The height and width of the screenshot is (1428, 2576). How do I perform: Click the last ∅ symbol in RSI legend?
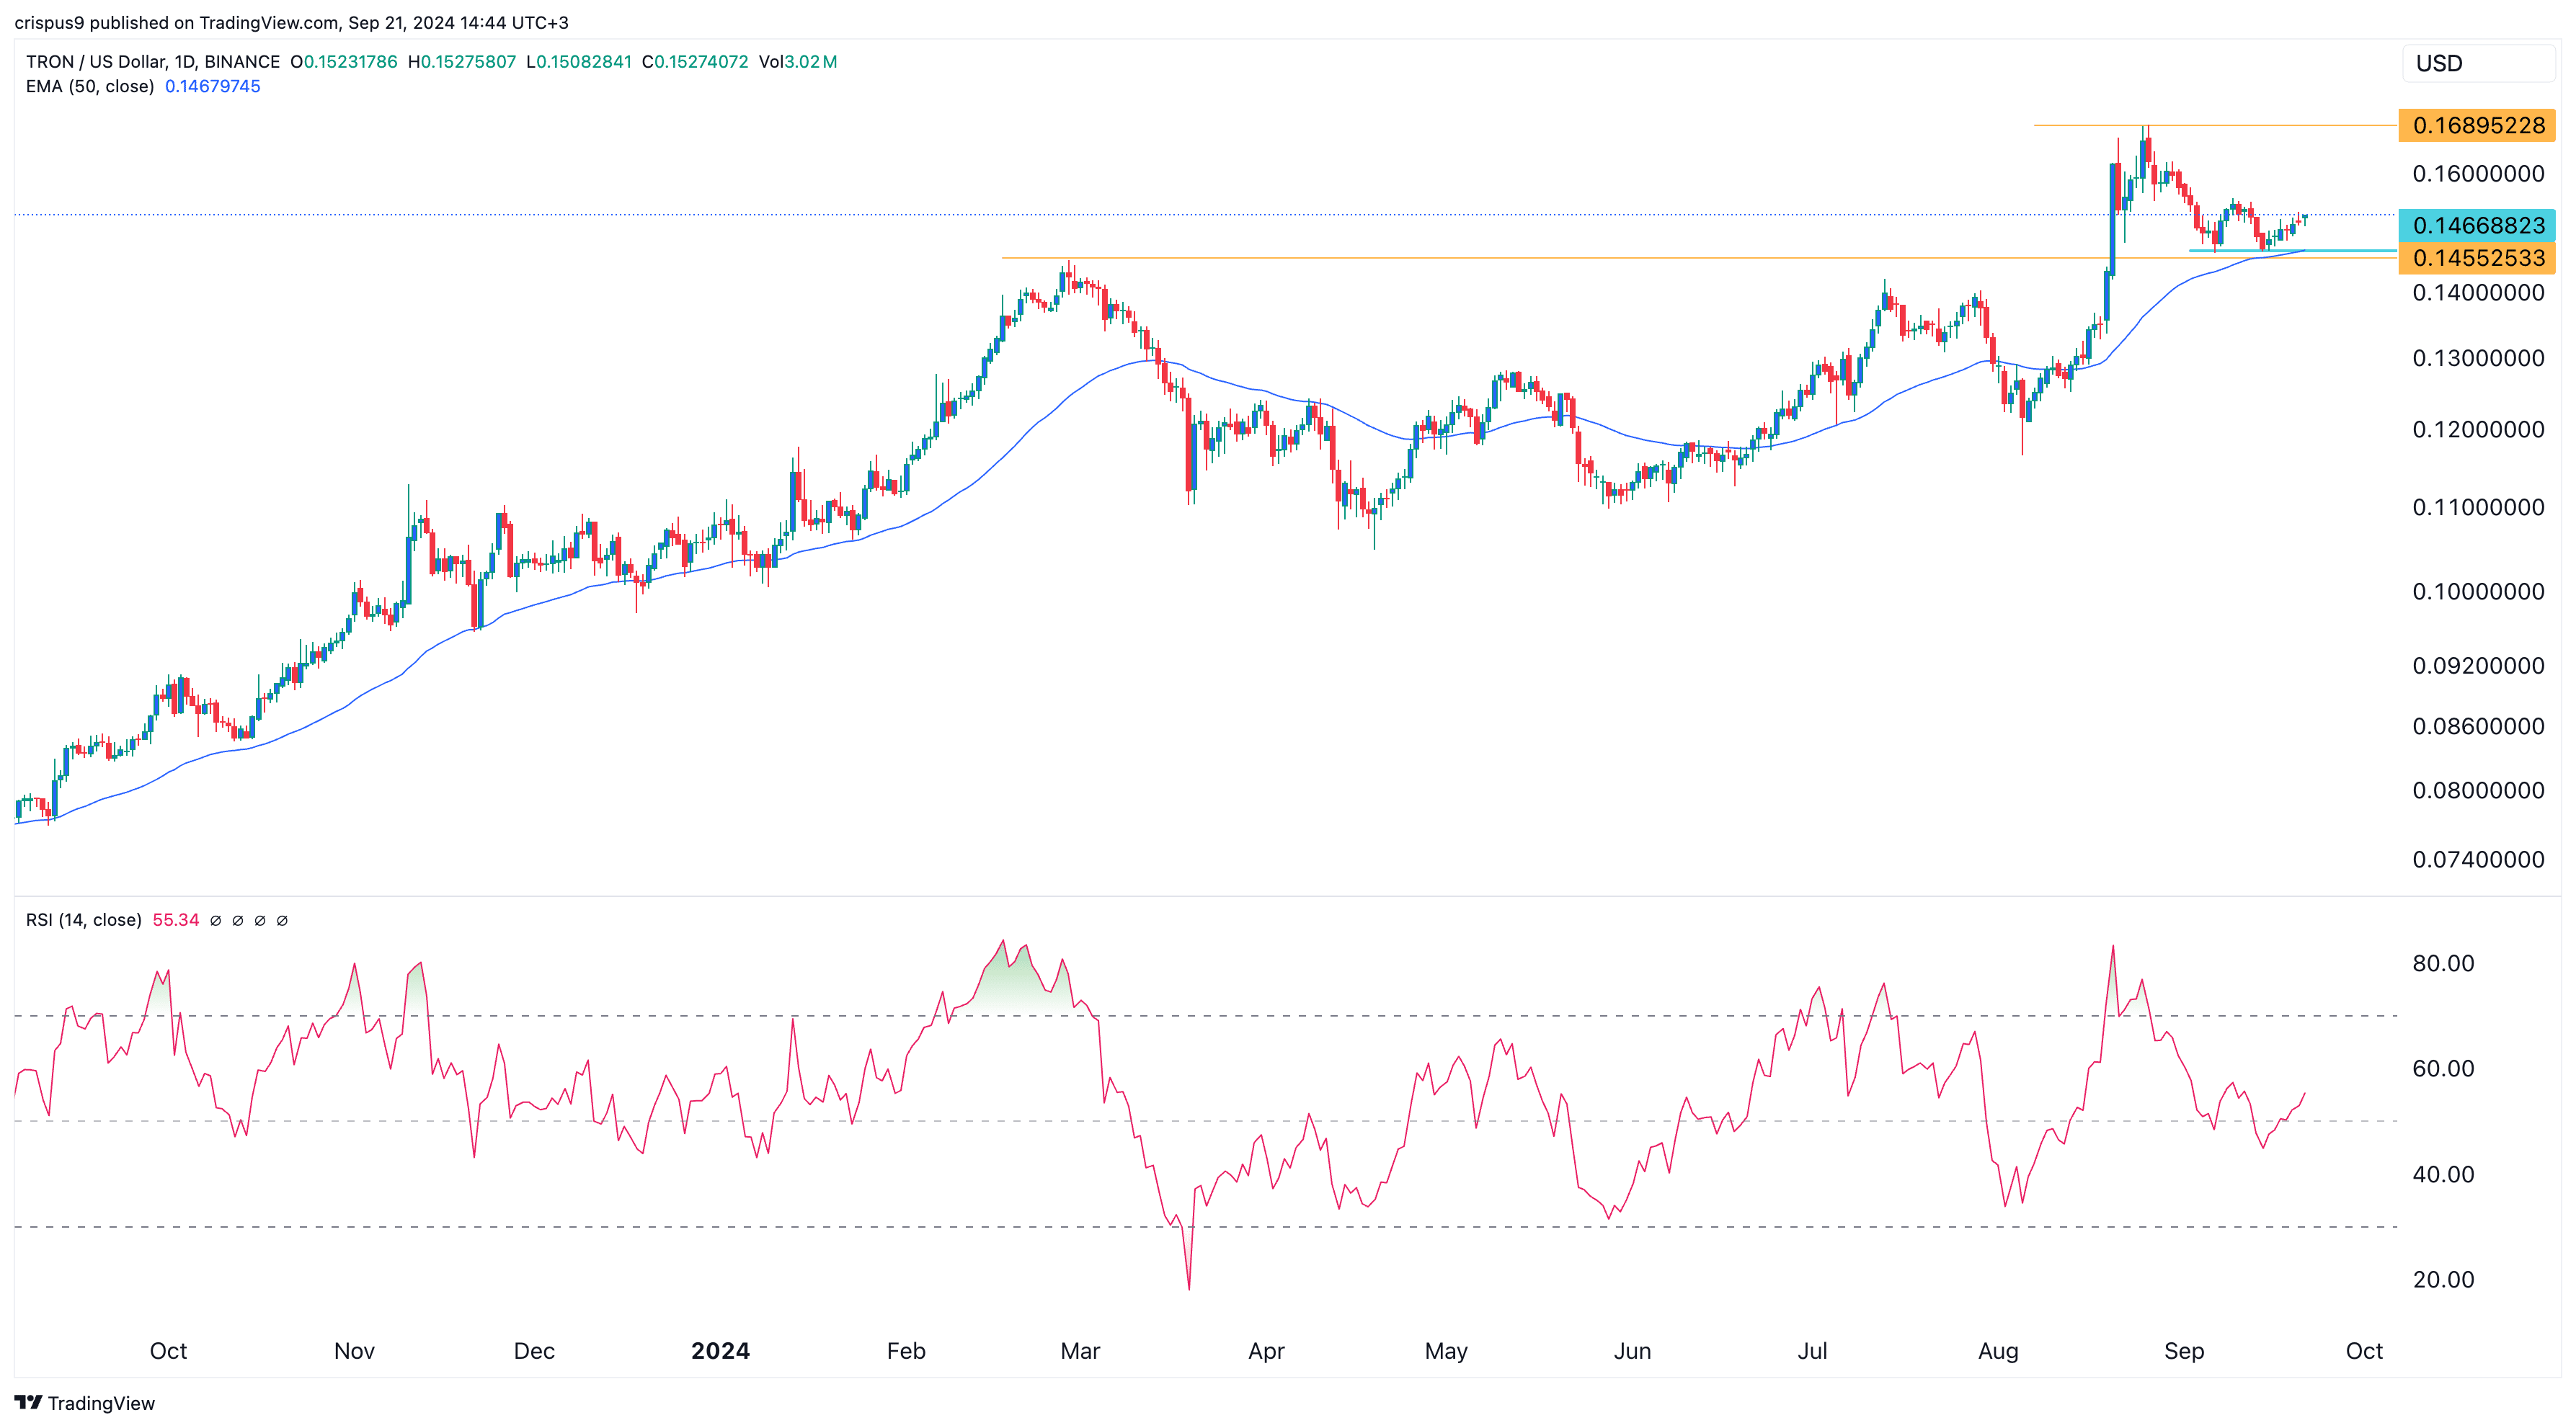point(282,920)
